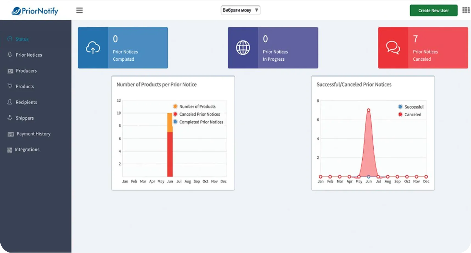This screenshot has width=471, height=253.
Task: Click the red canceled segment of June bar
Action: coord(170,154)
